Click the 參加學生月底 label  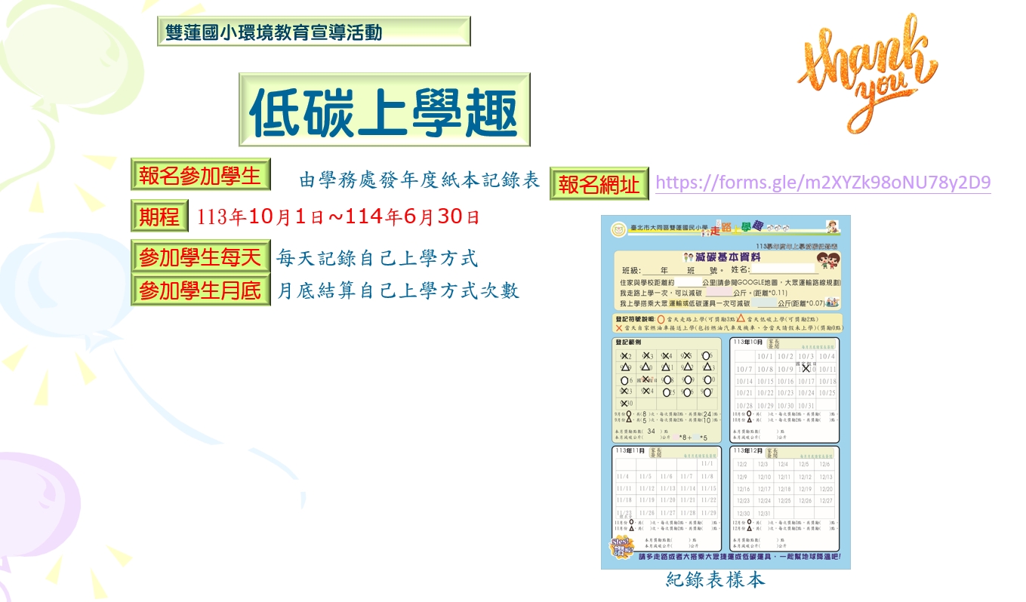pos(200,290)
